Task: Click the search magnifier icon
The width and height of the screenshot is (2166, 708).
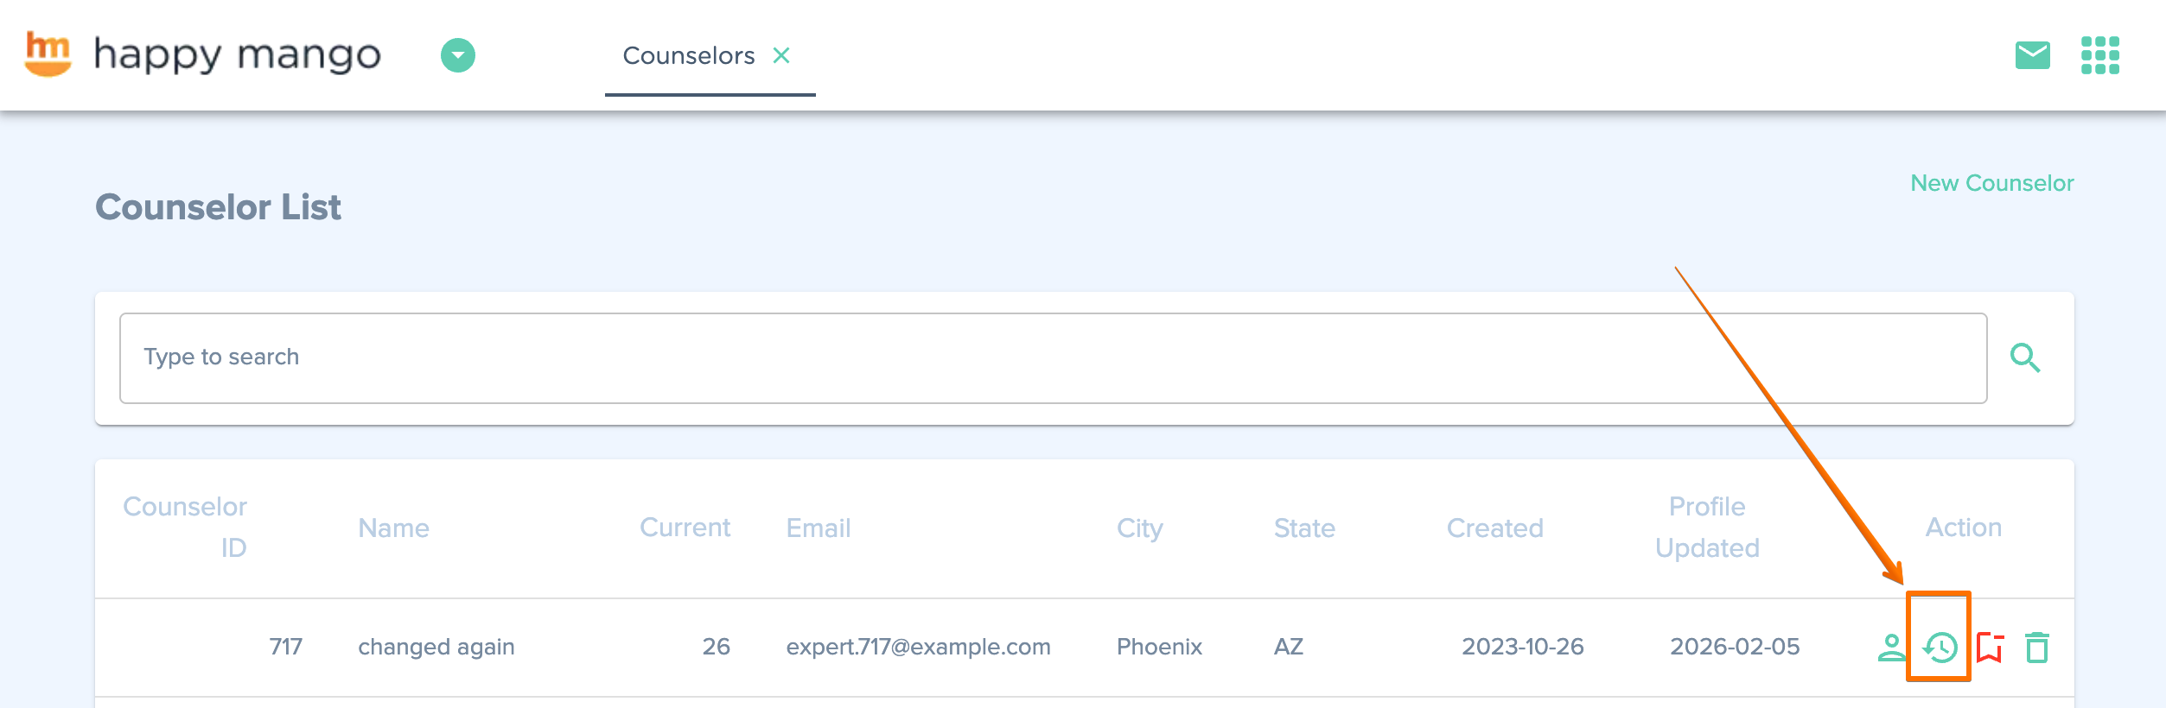Action: tap(2024, 357)
